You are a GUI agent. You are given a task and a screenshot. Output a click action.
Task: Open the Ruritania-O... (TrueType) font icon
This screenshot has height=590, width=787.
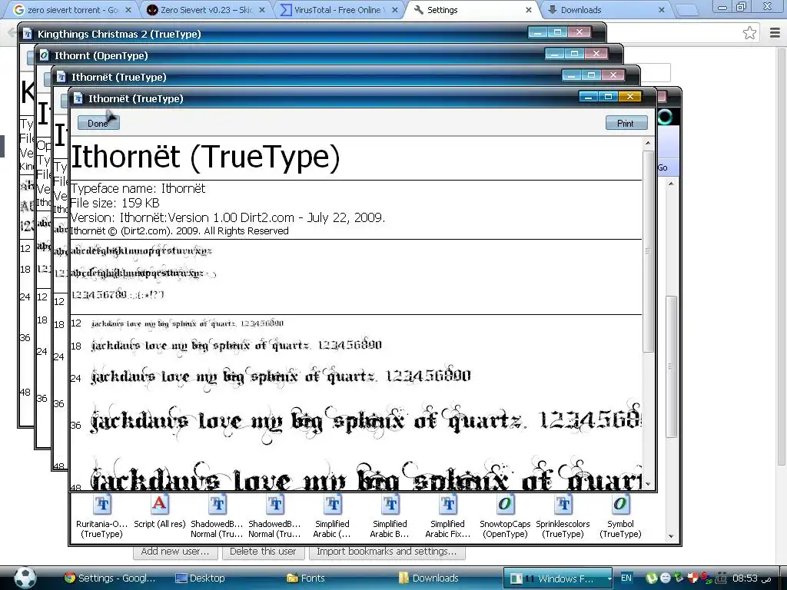point(102,517)
